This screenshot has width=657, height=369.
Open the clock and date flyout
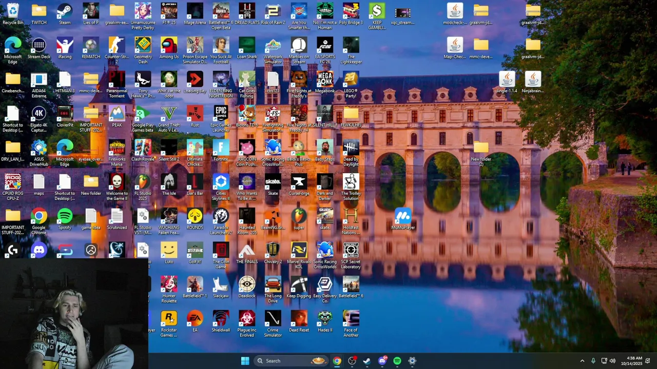tap(630, 361)
